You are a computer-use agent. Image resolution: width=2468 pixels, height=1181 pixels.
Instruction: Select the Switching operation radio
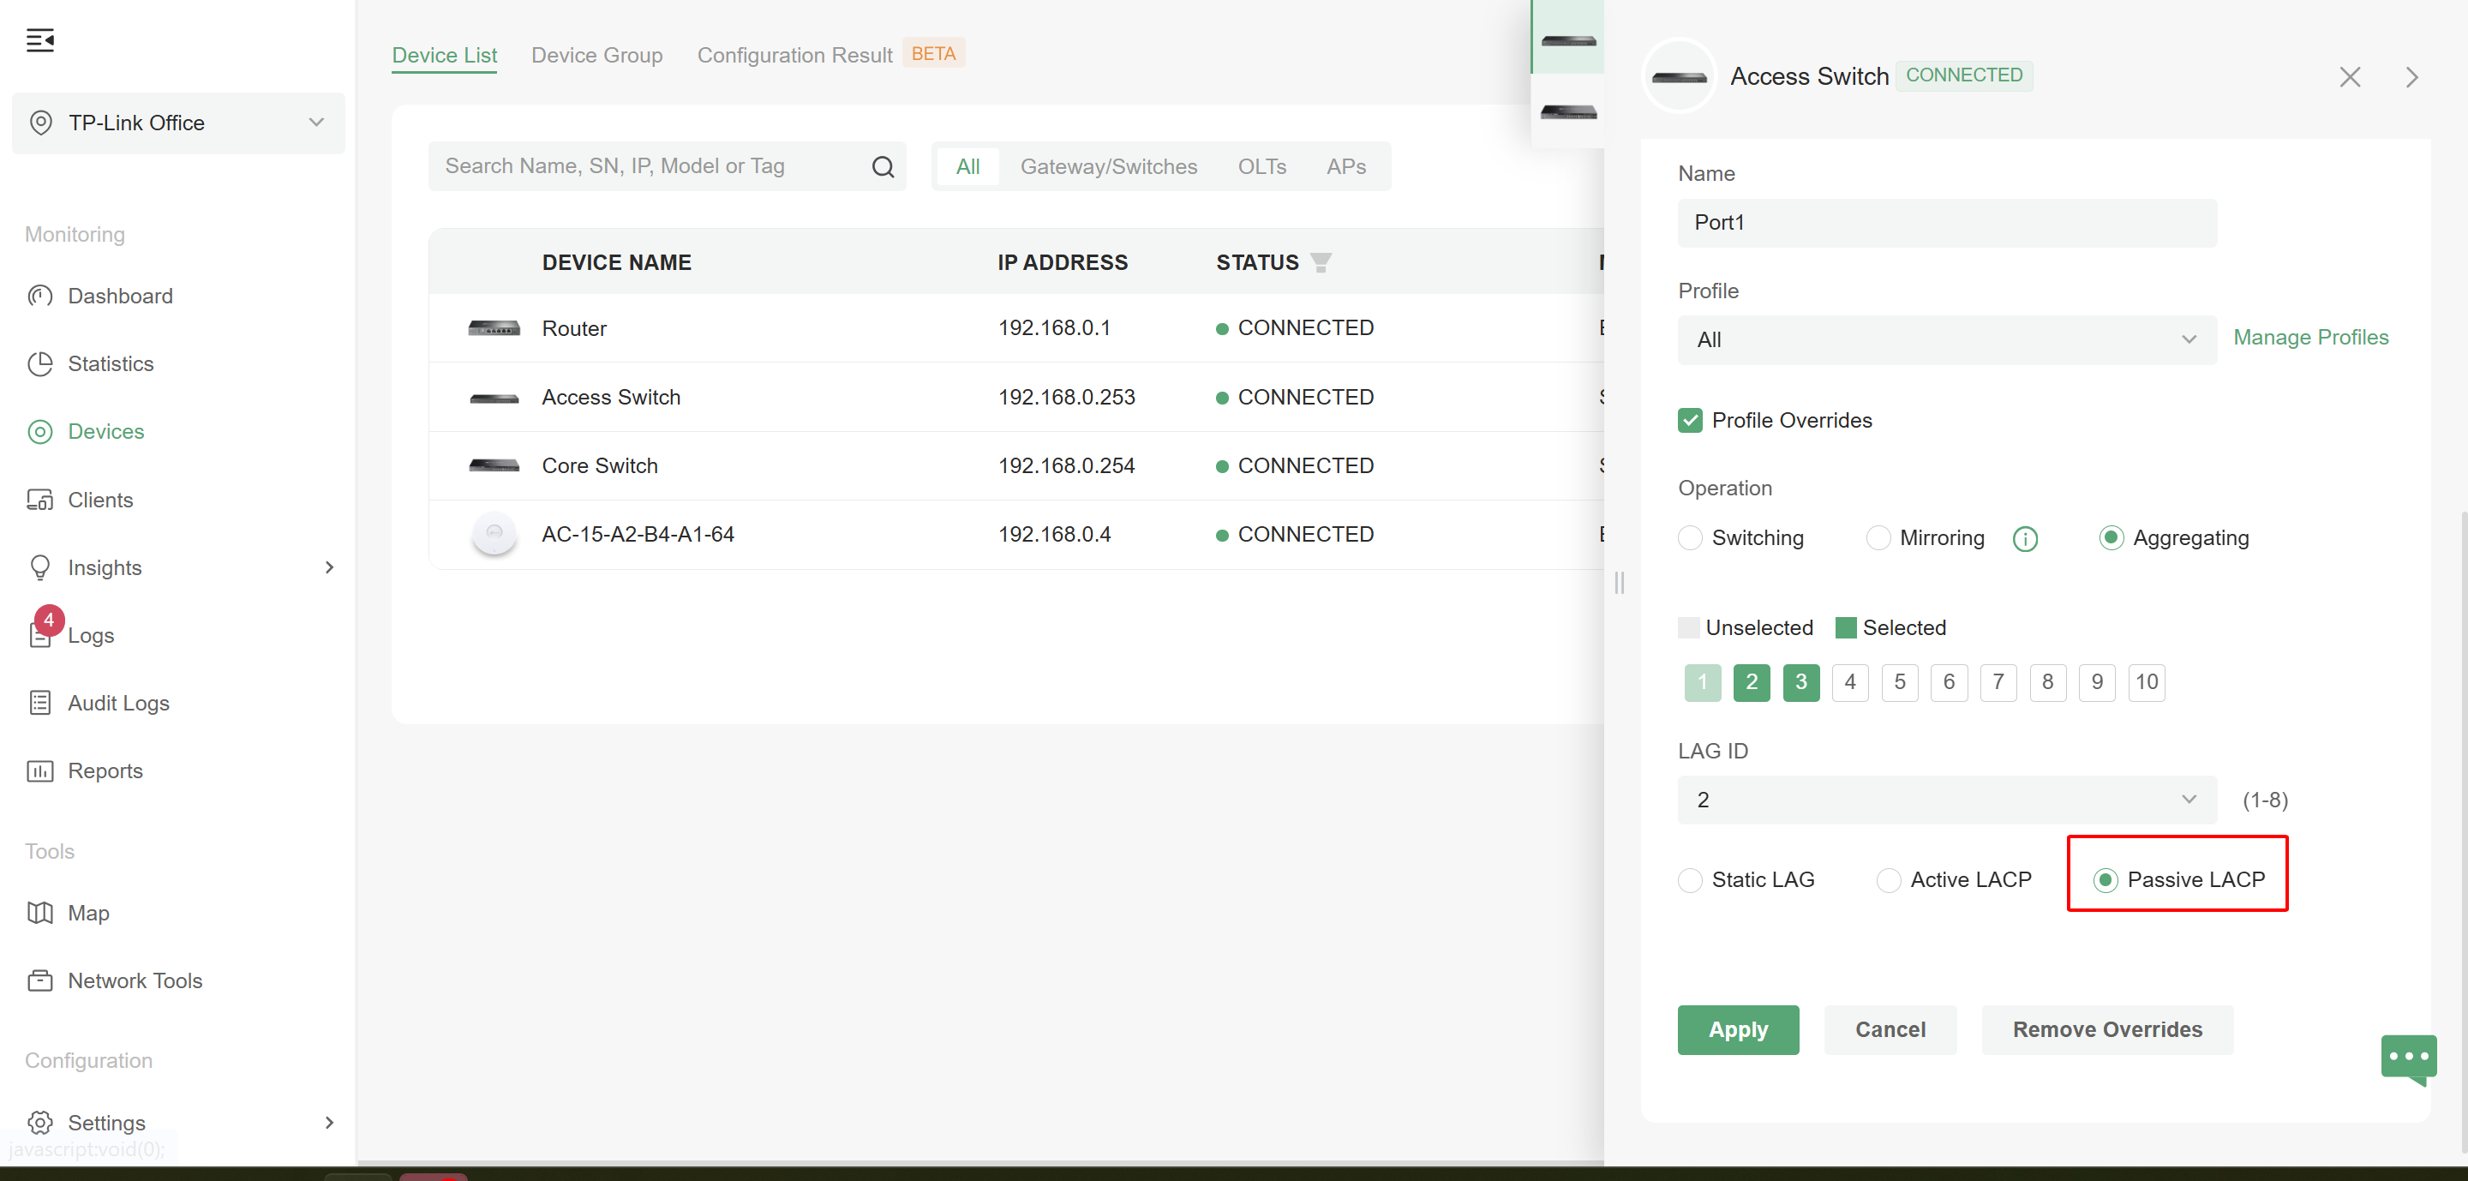pyautogui.click(x=1690, y=538)
